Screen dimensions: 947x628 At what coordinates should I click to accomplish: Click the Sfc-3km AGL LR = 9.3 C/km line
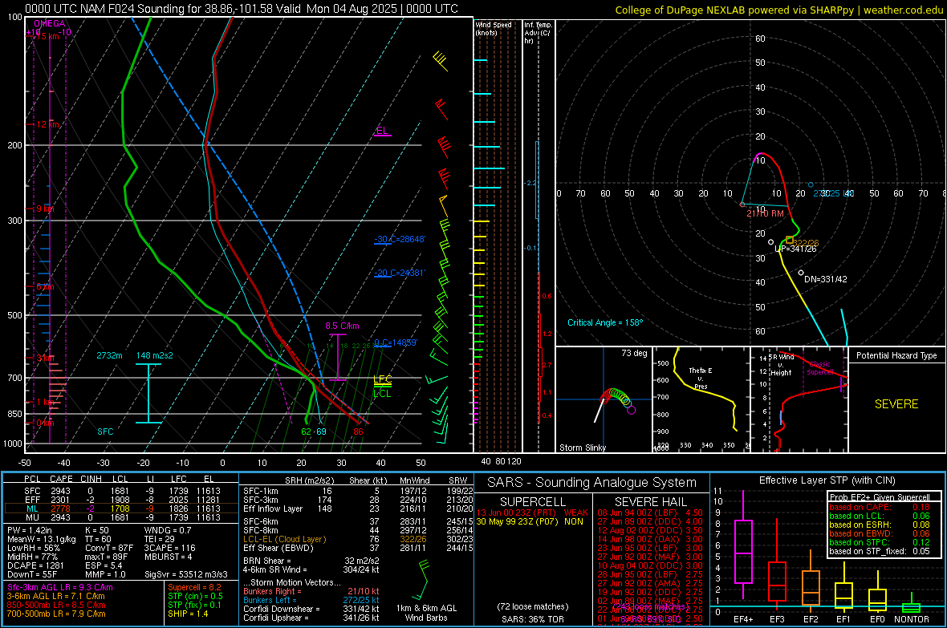coord(60,587)
